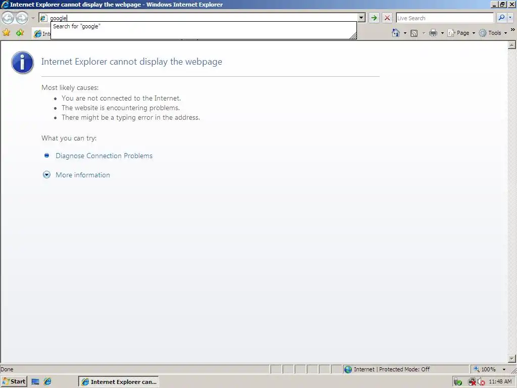
Task: Open the Tools menu
Action: click(493, 33)
